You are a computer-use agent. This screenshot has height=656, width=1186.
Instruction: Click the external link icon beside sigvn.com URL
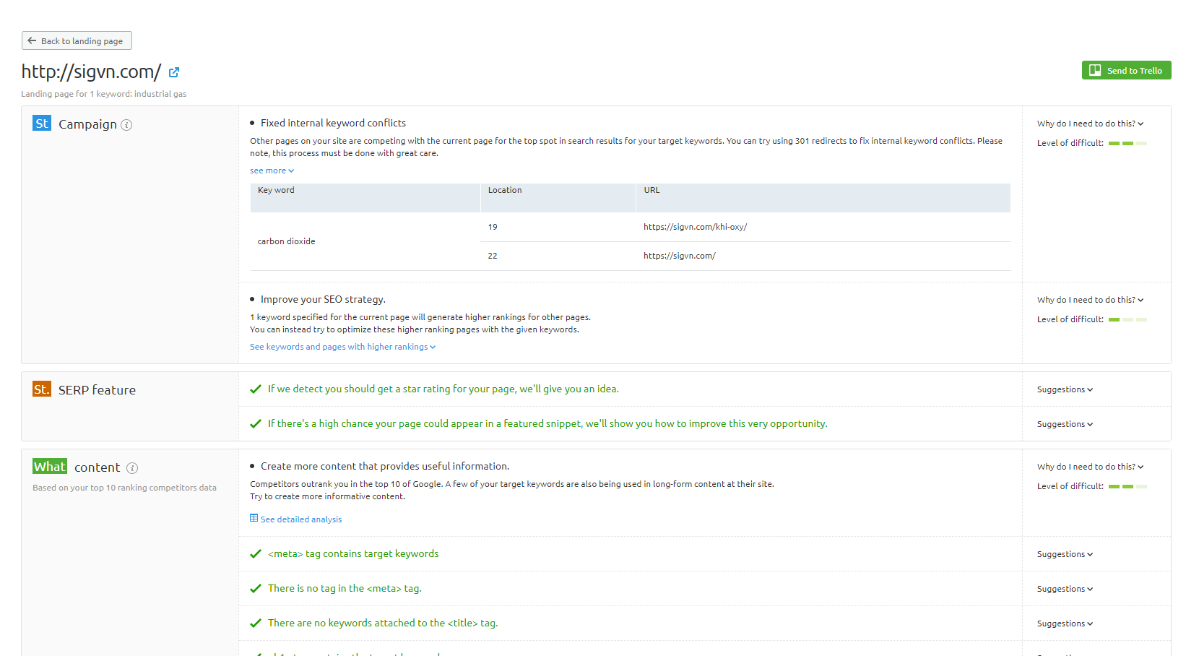174,72
